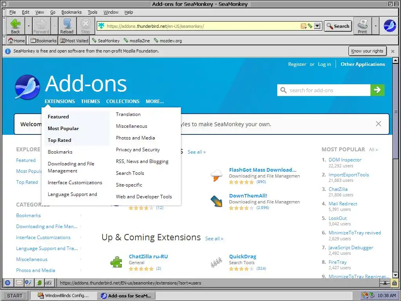Open the Window menu
Image resolution: width=401 pixels, height=301 pixels.
click(111, 12)
